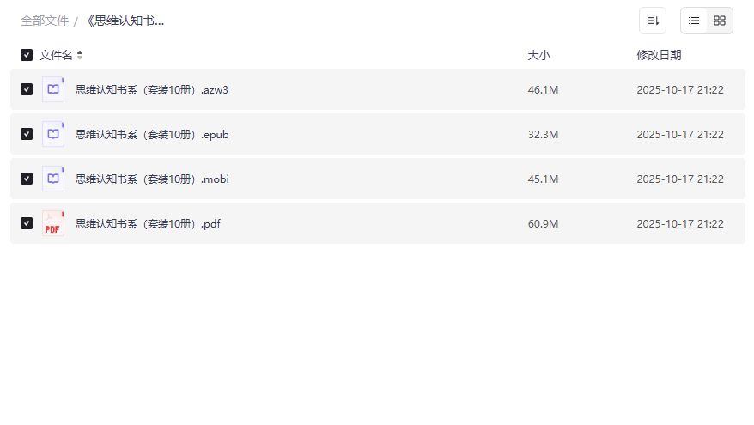Go to 全部文件 in the breadcrumb
754x425 pixels.
45,21
